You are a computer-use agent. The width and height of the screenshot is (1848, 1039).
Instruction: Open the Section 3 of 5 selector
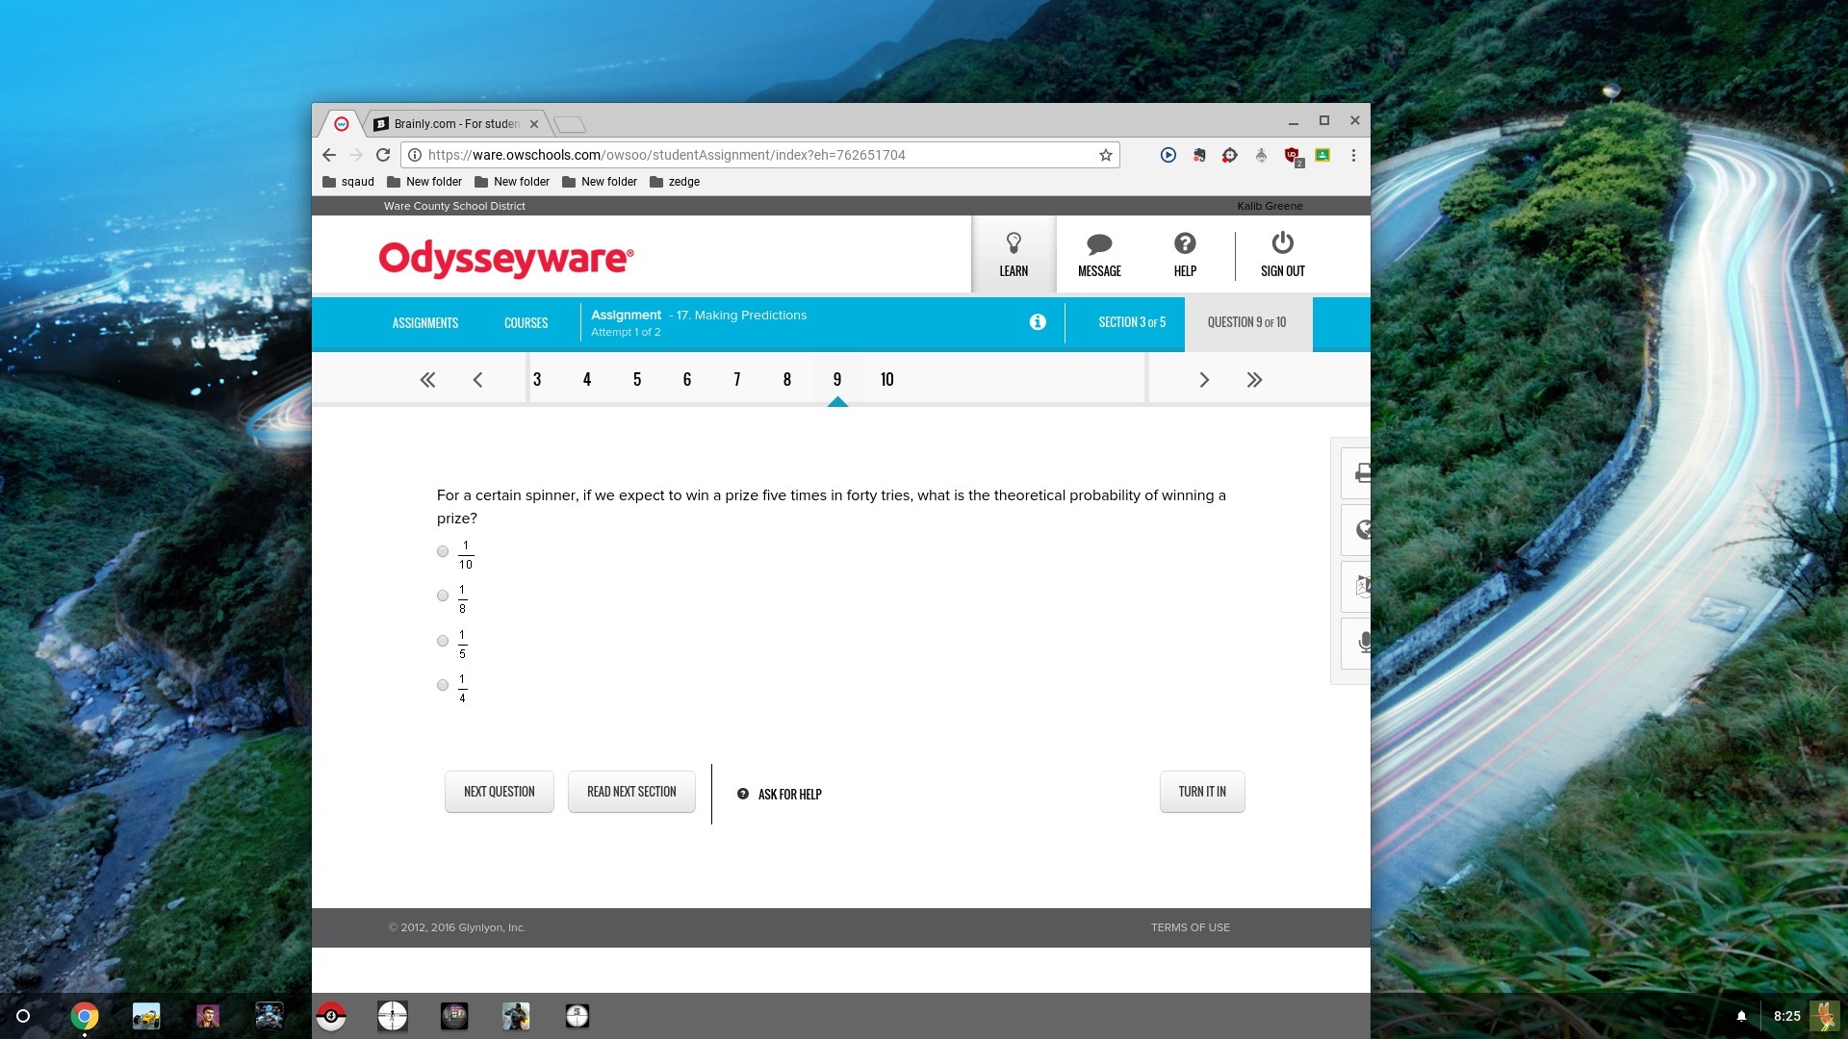pyautogui.click(x=1131, y=322)
